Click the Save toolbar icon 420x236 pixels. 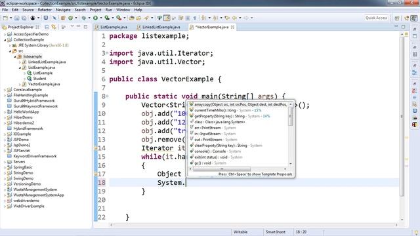click(x=16, y=18)
